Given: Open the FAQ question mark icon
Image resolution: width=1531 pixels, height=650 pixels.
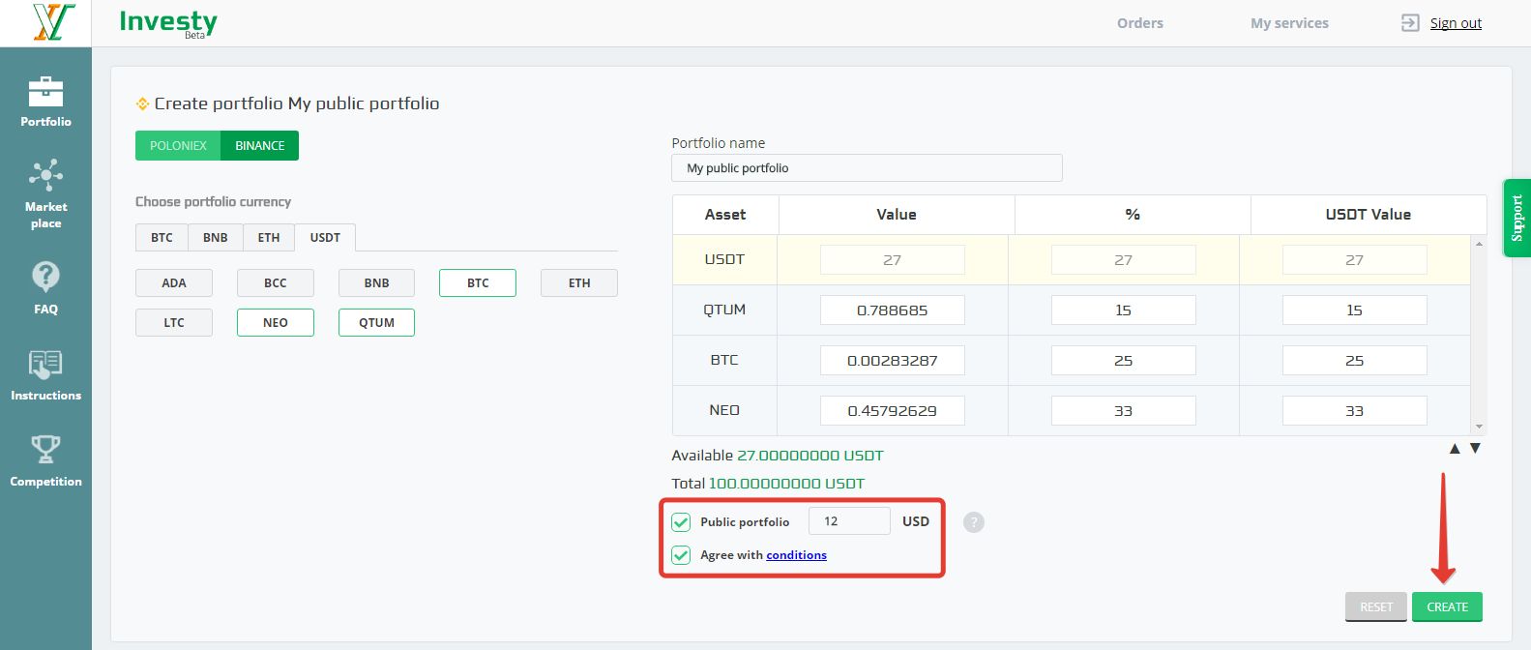Looking at the screenshot, I should [x=45, y=277].
